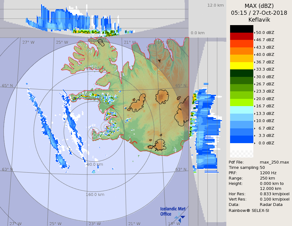Screen dimensions: 292x226
Task: Pick the yellow 33.3 dBZ legend color
Action: tap(241, 66)
